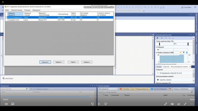Image resolution: width=198 pixels, height=111 pixels.
Task: Open the Станции menu
Action: pyautogui.click(x=27, y=10)
